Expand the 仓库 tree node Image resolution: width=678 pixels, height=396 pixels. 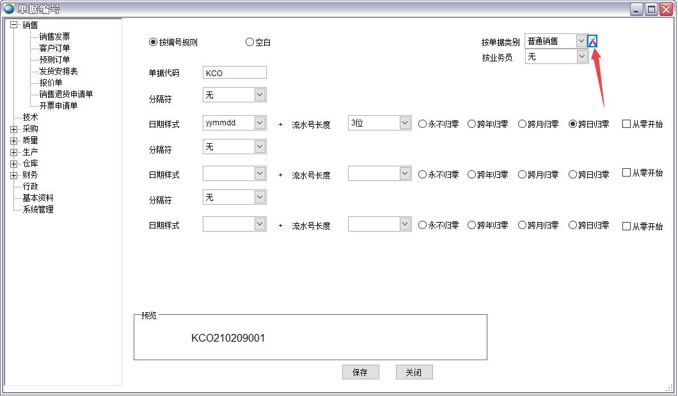point(14,163)
